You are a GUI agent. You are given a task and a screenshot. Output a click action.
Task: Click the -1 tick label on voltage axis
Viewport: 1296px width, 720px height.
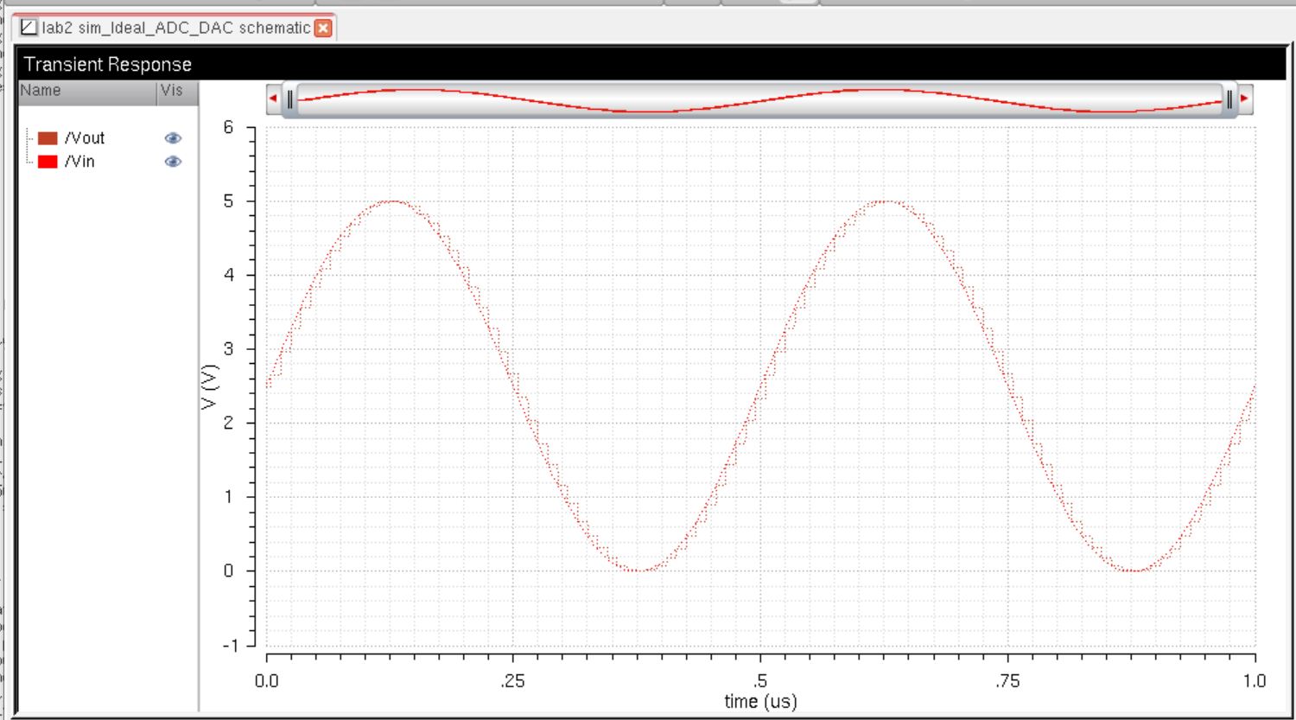pyautogui.click(x=230, y=645)
